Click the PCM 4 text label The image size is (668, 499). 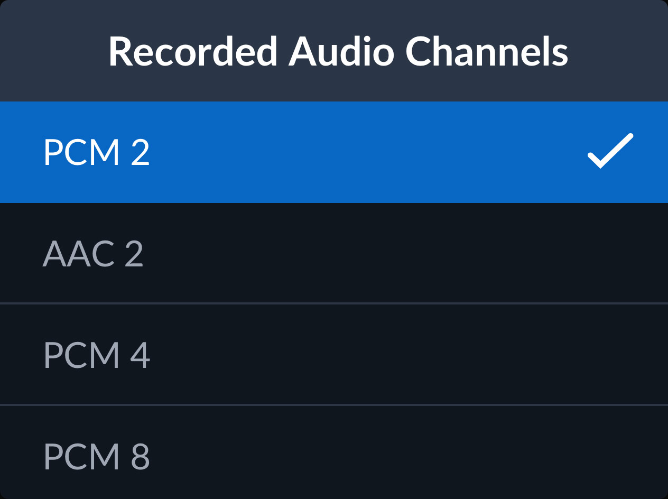pyautogui.click(x=97, y=355)
